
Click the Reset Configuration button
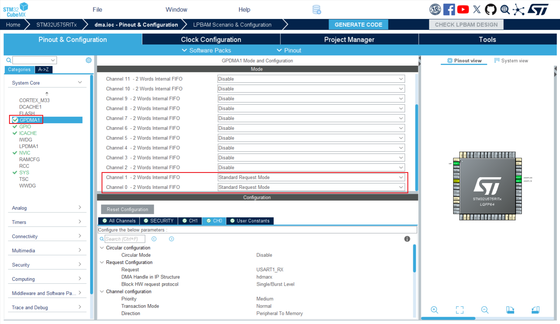click(x=127, y=209)
